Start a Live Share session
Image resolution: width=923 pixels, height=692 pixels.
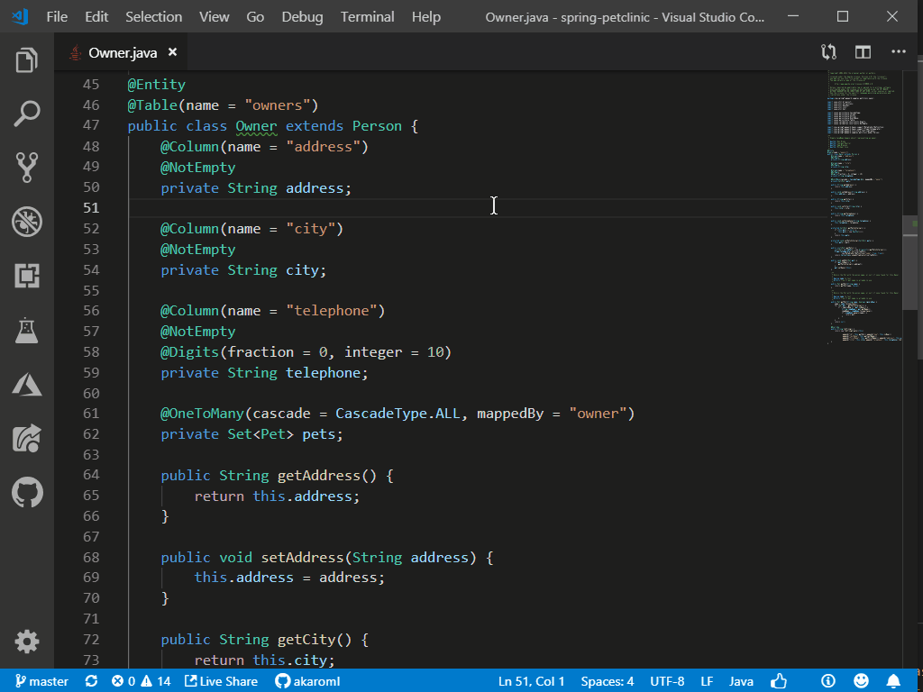point(221,681)
